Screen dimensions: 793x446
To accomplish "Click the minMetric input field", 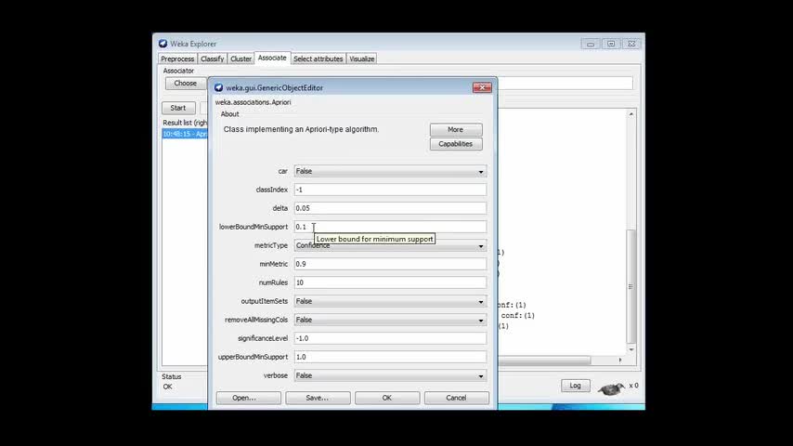I will click(390, 264).
